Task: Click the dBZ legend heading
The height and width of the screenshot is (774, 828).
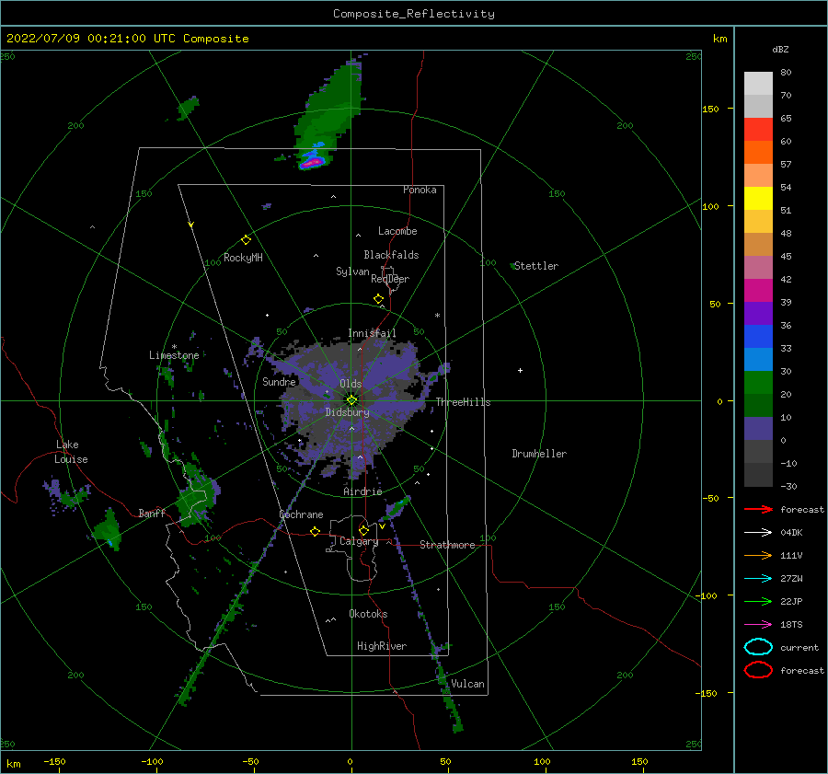Action: pos(780,49)
